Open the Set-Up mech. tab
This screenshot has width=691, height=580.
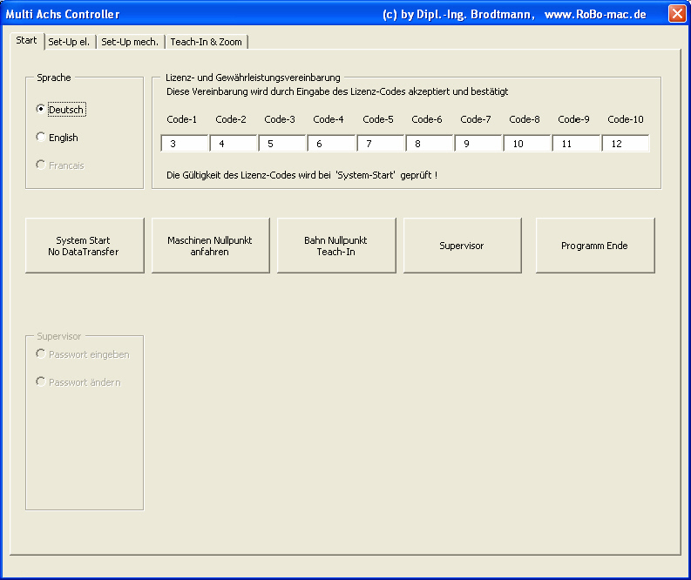[x=129, y=42]
